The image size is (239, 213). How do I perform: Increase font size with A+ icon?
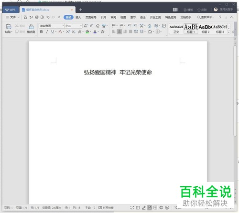pos(86,26)
